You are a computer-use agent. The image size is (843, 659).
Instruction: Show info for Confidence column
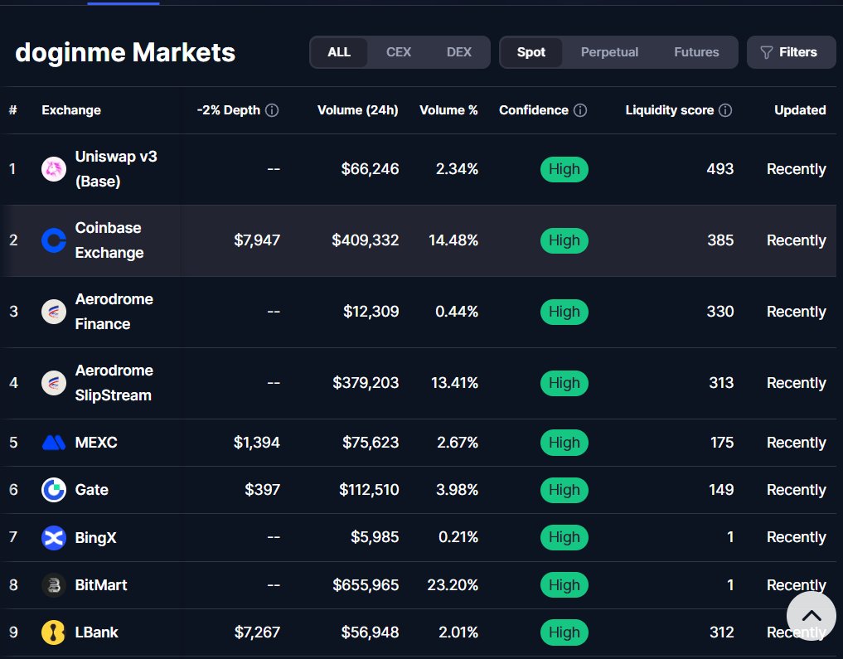pyautogui.click(x=580, y=110)
